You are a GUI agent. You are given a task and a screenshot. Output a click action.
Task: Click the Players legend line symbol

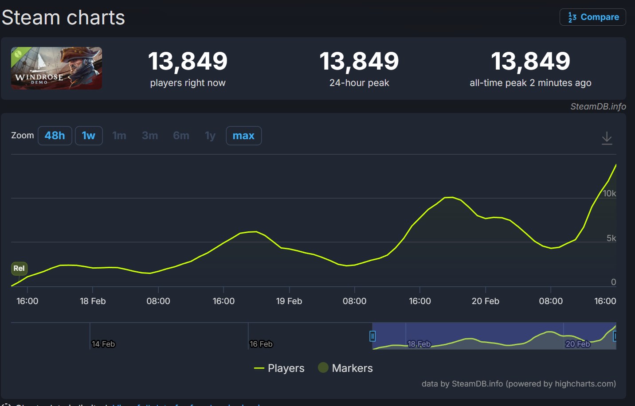point(259,368)
